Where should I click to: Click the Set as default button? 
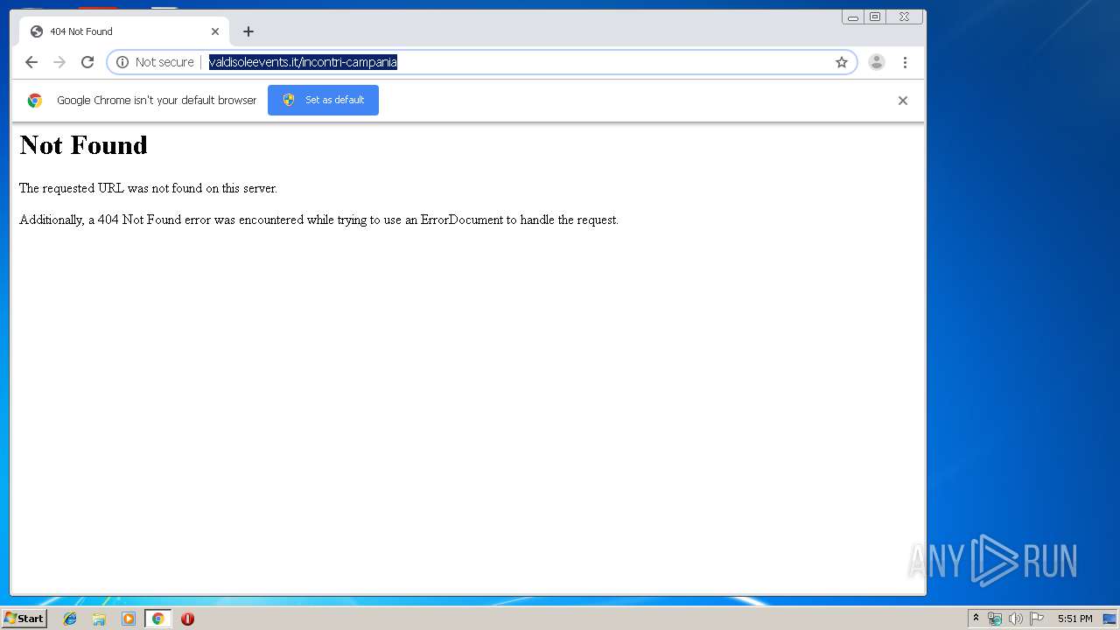[323, 100]
